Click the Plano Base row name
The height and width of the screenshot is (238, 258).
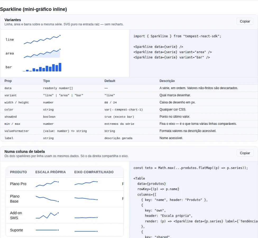click(15, 199)
